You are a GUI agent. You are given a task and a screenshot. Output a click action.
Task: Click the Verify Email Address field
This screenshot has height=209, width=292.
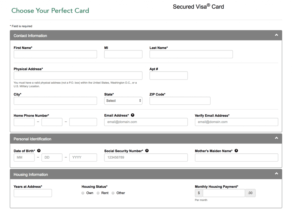click(236, 122)
